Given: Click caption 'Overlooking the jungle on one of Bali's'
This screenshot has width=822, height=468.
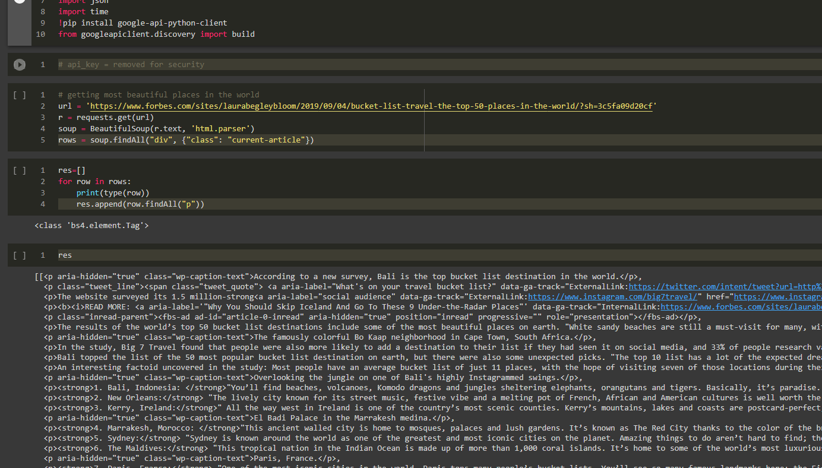Looking at the screenshot, I should click(314, 378).
